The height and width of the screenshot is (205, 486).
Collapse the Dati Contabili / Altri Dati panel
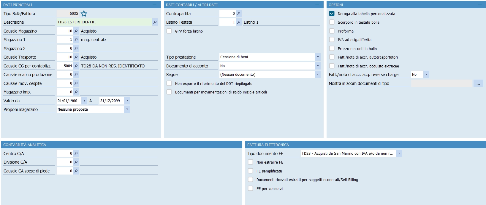point(317,4)
